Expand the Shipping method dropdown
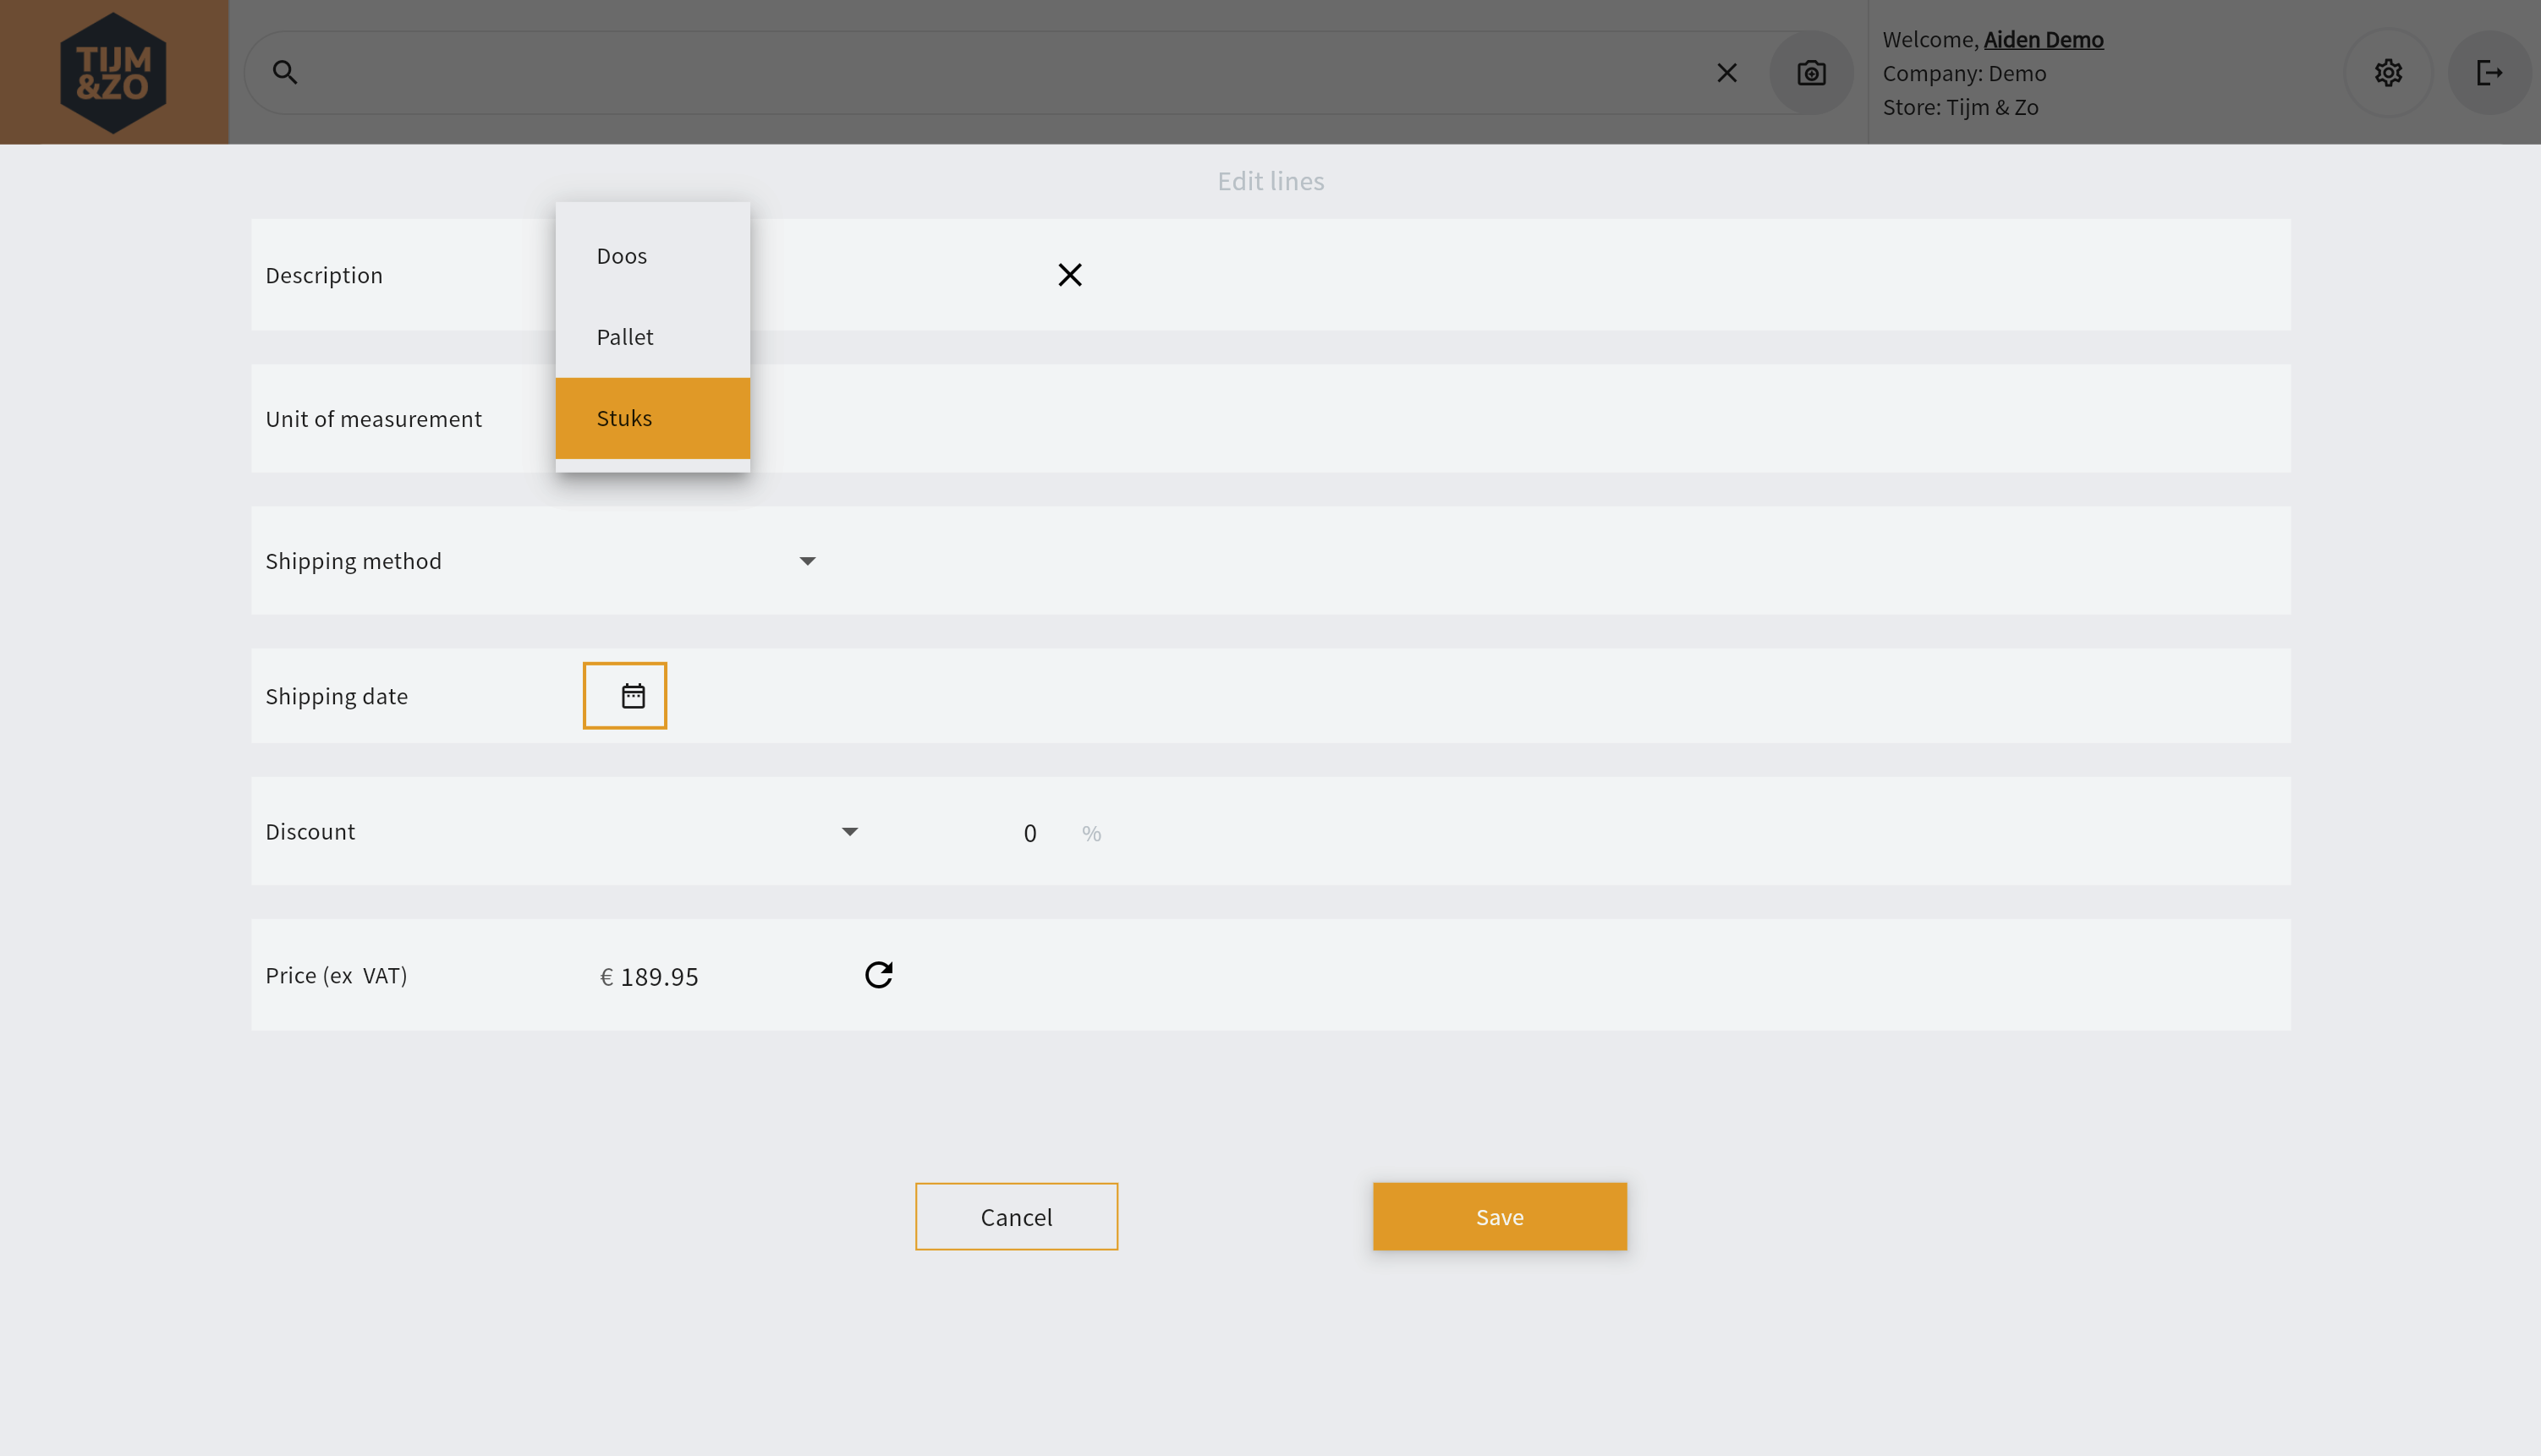This screenshot has height=1456, width=2541. click(x=807, y=561)
